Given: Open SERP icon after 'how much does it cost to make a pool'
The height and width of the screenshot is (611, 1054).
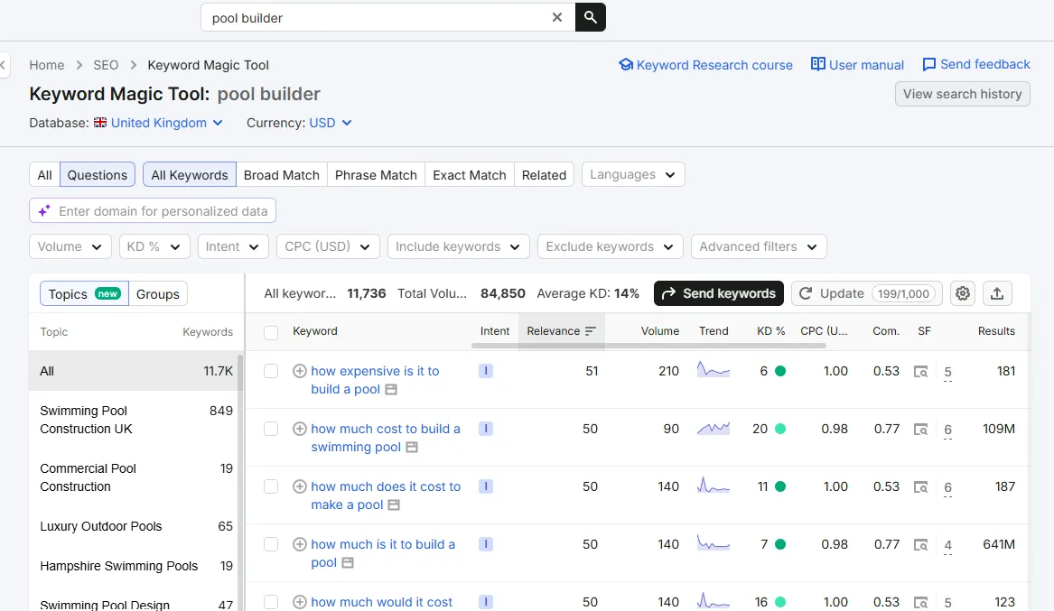Looking at the screenshot, I should [x=394, y=505].
